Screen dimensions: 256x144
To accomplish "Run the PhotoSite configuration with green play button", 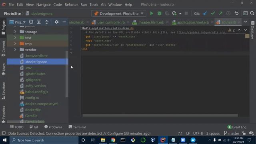I will [x=152, y=13].
